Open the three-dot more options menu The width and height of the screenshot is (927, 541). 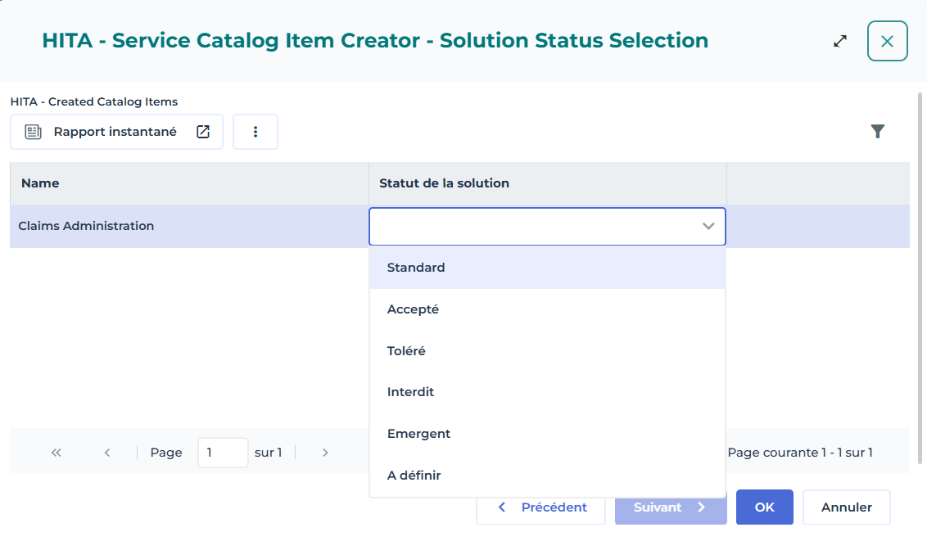click(x=255, y=132)
